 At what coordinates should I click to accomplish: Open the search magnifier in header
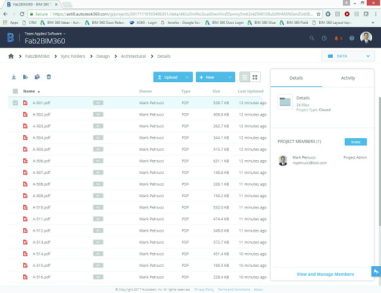312,38
